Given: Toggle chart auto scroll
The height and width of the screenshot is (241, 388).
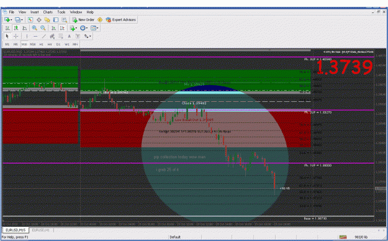Looking at the screenshot, I should click(x=53, y=28).
